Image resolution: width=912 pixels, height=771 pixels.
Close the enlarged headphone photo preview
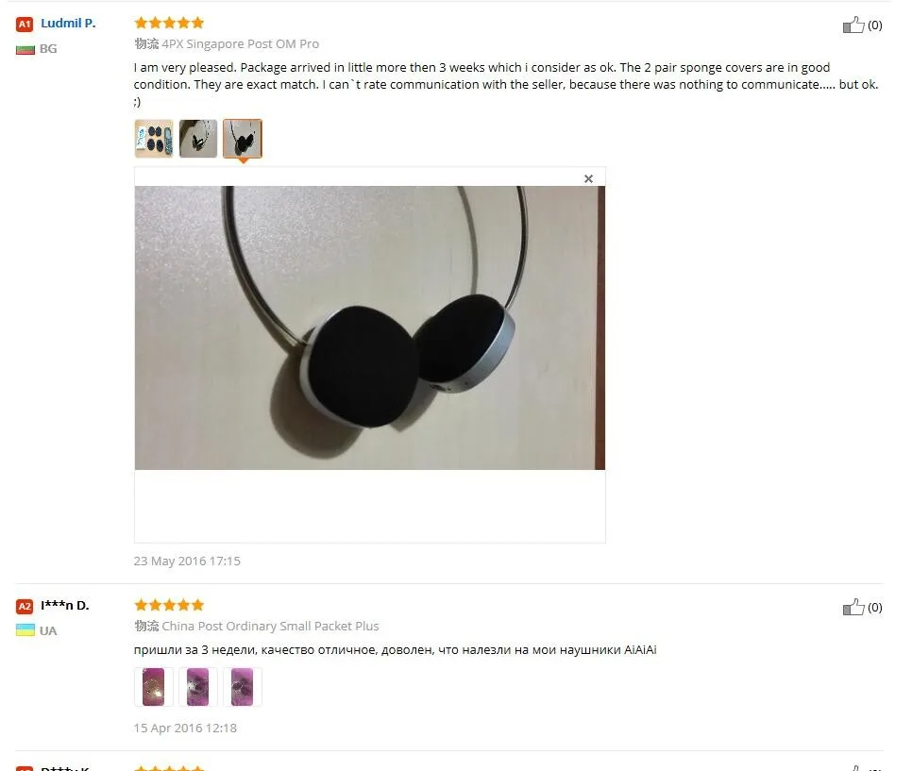(588, 178)
